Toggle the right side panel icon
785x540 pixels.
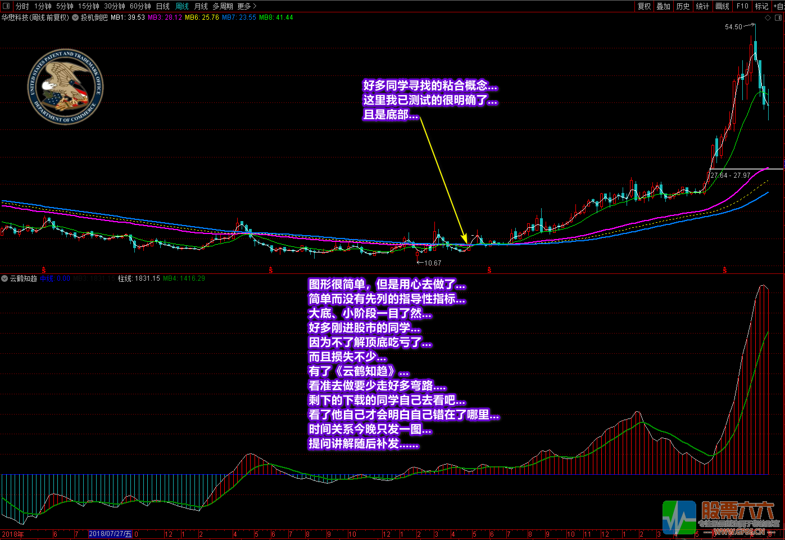pyautogui.click(x=779, y=17)
